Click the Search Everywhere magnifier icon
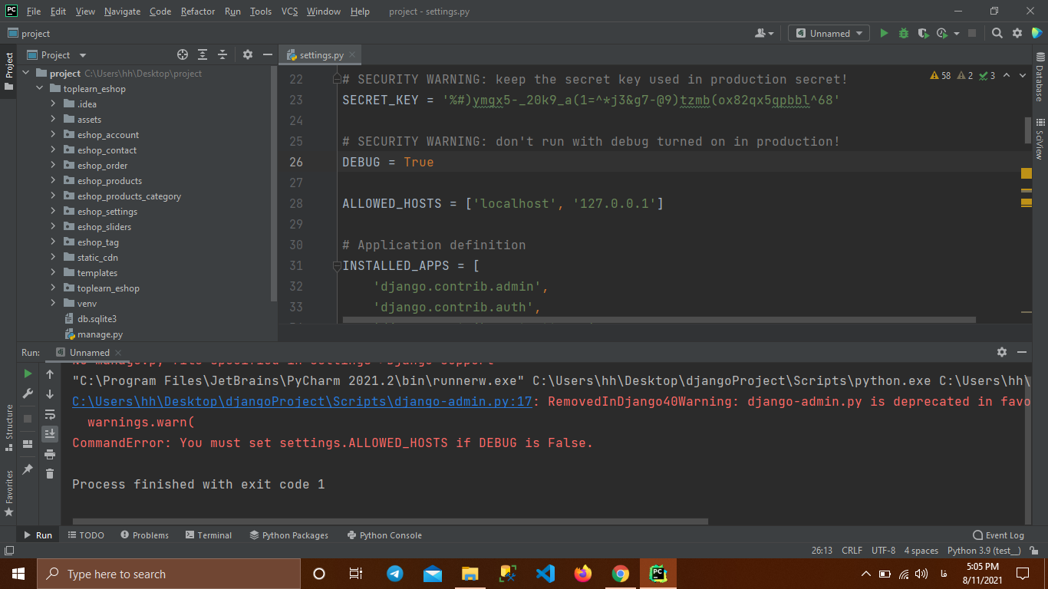The height and width of the screenshot is (589, 1048). pos(997,33)
